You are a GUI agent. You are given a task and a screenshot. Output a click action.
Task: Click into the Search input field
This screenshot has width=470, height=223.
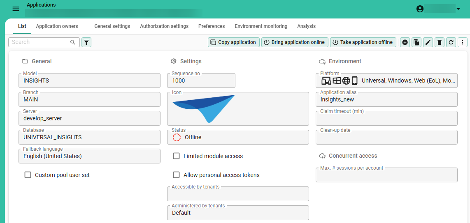(39, 42)
